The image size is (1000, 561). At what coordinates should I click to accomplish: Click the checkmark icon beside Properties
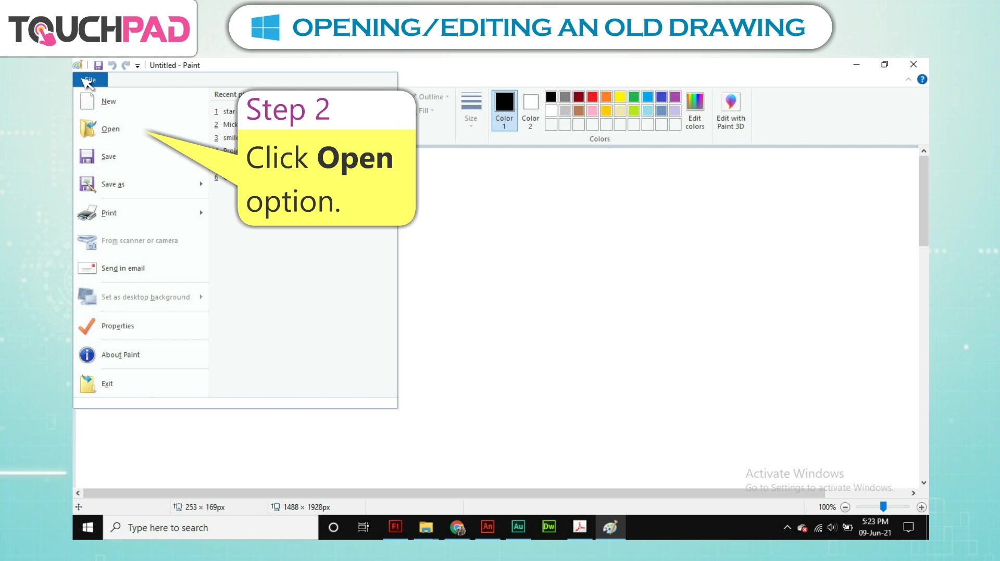(87, 326)
